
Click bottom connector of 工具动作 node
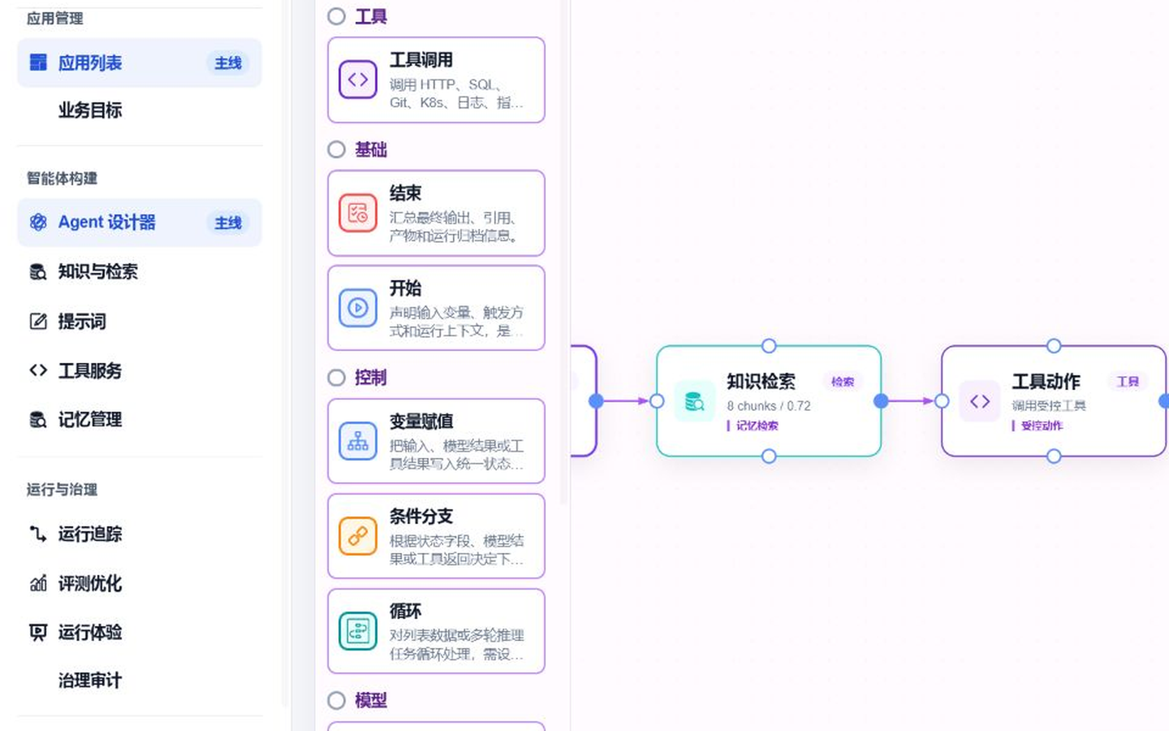click(x=1054, y=456)
